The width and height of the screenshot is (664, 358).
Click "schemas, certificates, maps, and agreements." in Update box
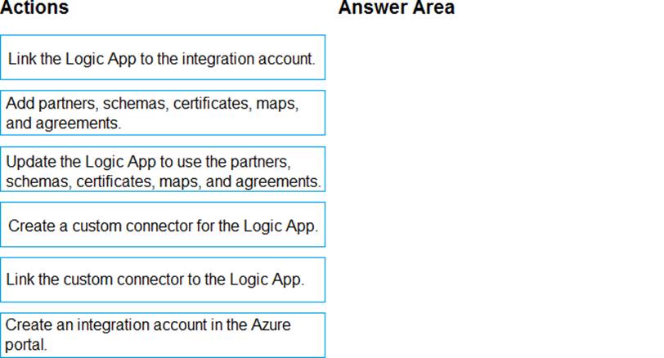(163, 180)
